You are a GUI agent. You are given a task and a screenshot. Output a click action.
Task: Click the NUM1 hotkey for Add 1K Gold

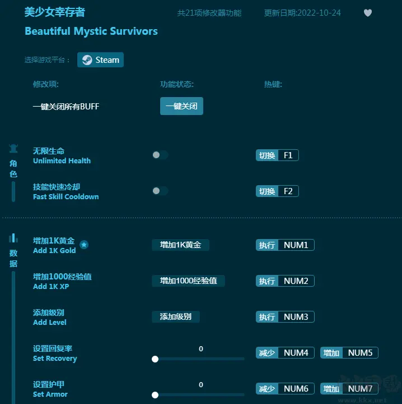pos(296,245)
